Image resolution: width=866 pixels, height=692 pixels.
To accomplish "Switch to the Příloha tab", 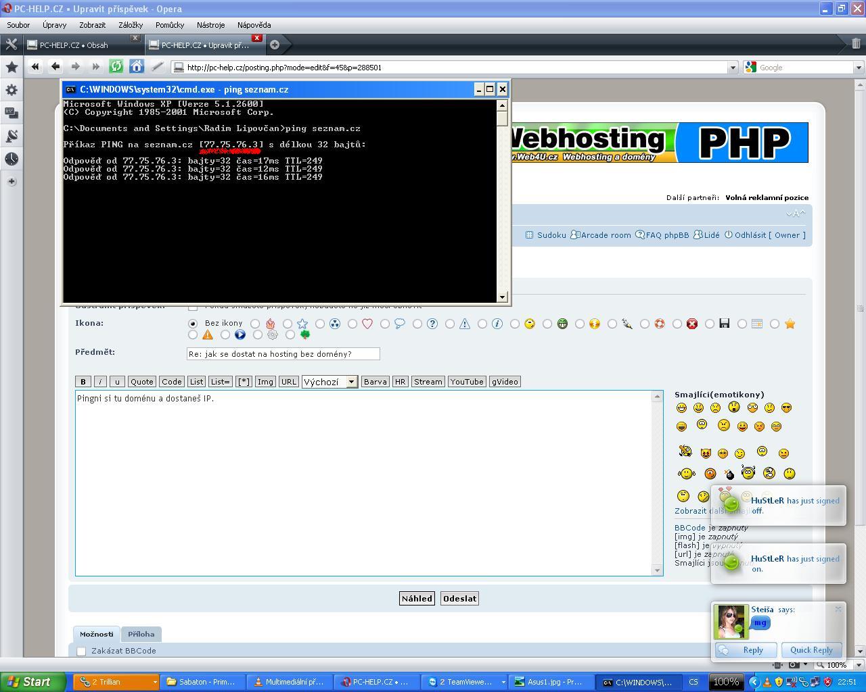I will pos(141,634).
